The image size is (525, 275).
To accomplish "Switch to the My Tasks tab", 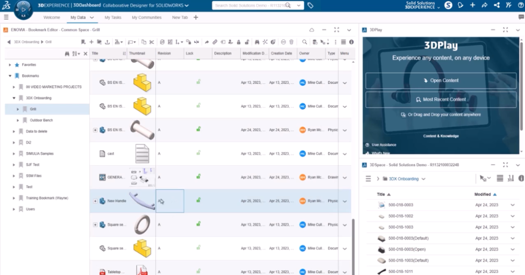I will pyautogui.click(x=113, y=17).
